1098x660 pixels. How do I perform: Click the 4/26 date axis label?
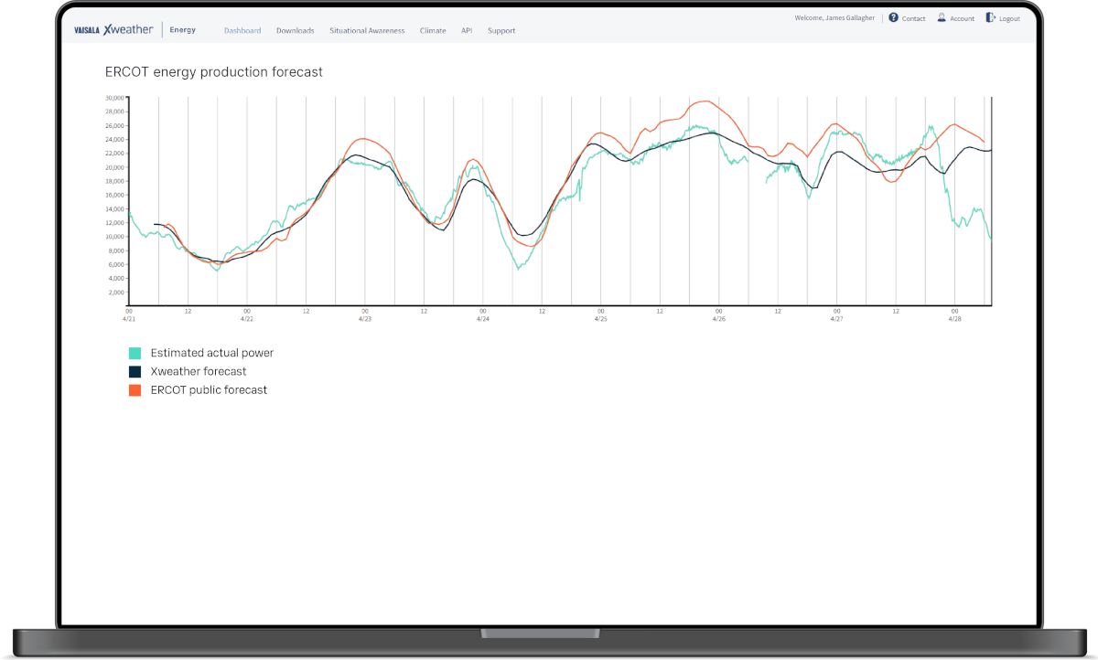718,319
